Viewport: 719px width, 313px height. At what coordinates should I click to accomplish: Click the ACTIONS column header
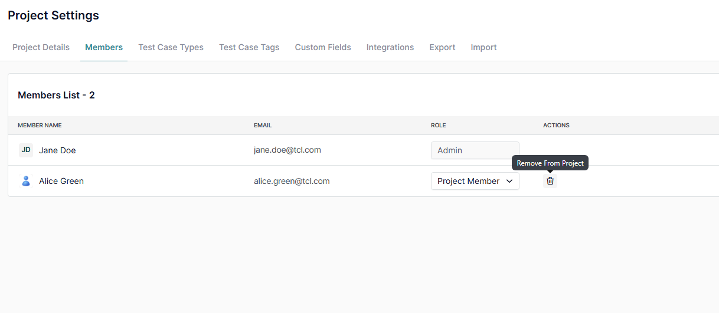(556, 126)
